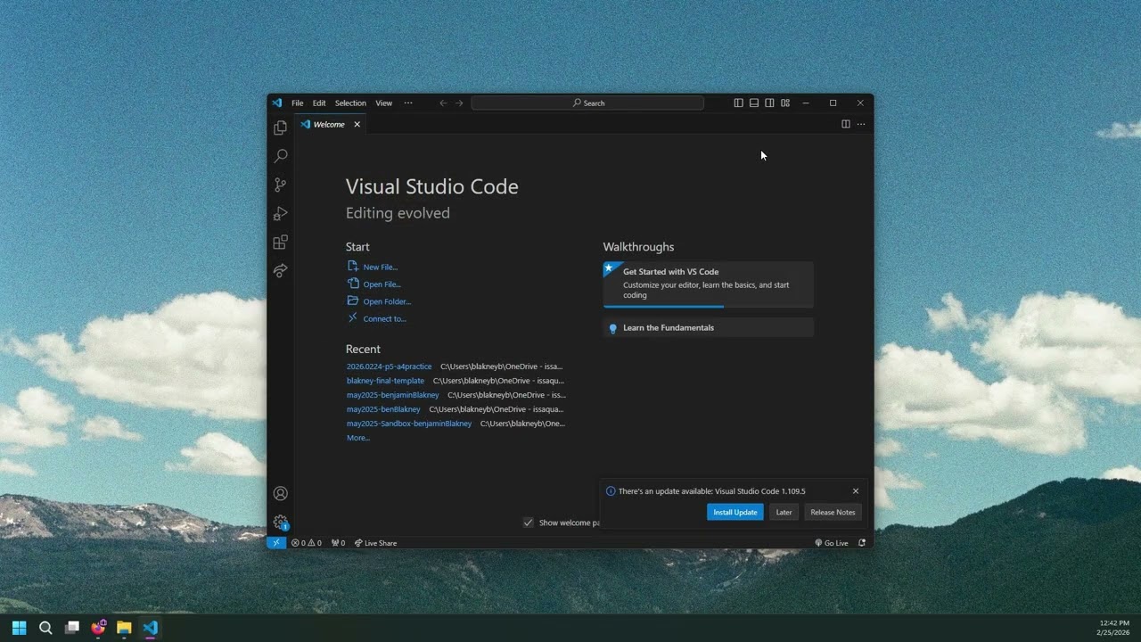
Task: Open the Source Control view
Action: (x=281, y=185)
